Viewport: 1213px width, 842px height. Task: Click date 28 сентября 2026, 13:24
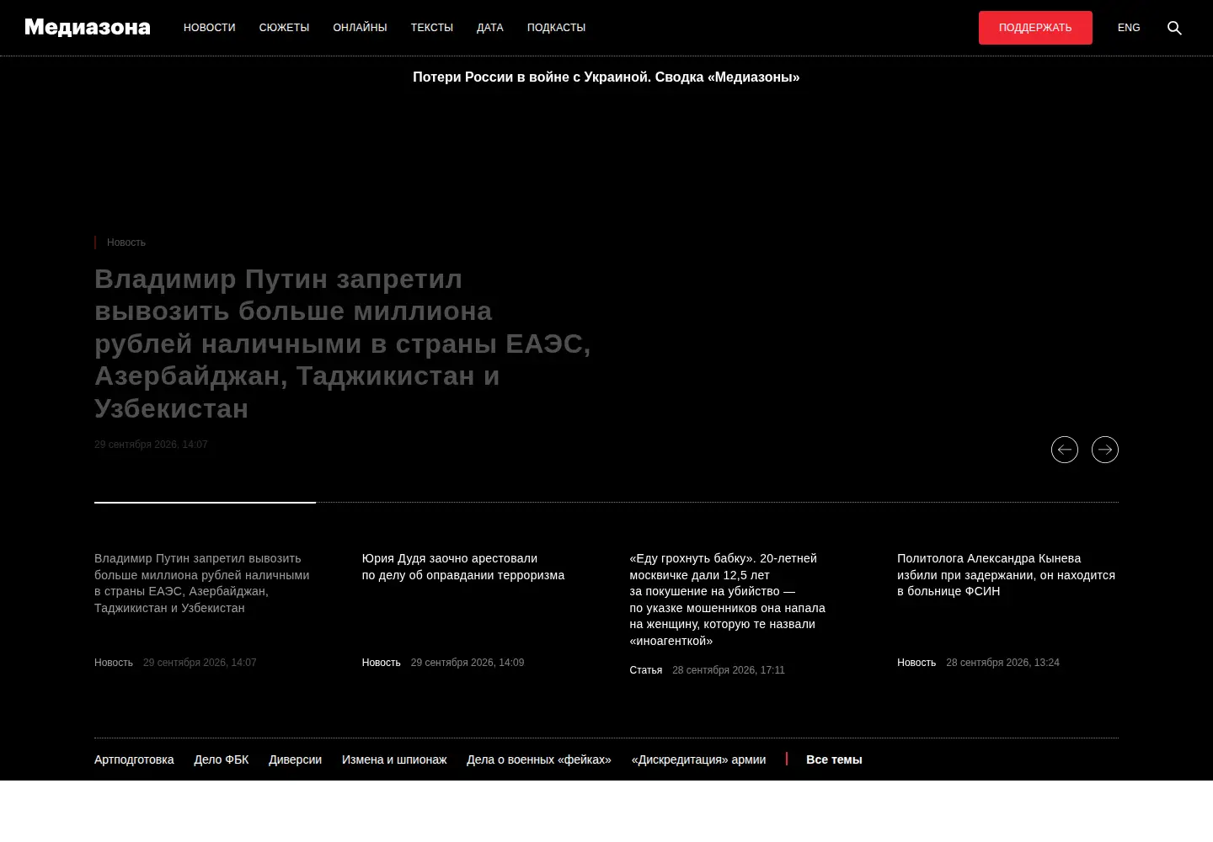[x=1002, y=663]
